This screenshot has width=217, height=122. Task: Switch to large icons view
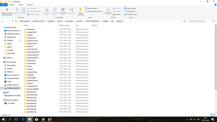(x=215, y=115)
